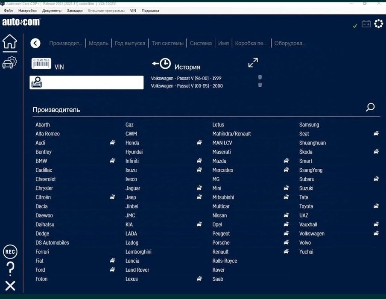This screenshot has height=299, width=386.
Task: Open help question mark icon
Action: 10,269
